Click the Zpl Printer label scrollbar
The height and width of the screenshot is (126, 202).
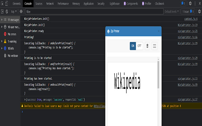click(x=158, y=75)
